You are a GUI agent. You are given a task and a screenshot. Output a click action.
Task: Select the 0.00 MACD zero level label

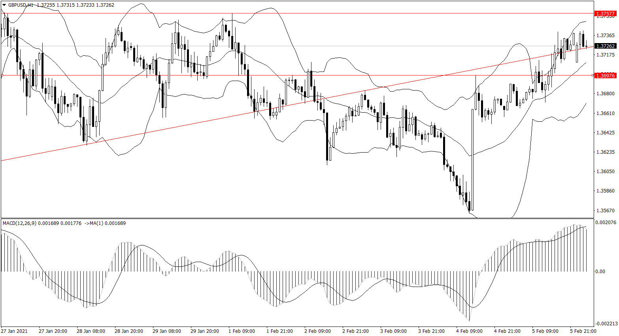click(600, 272)
